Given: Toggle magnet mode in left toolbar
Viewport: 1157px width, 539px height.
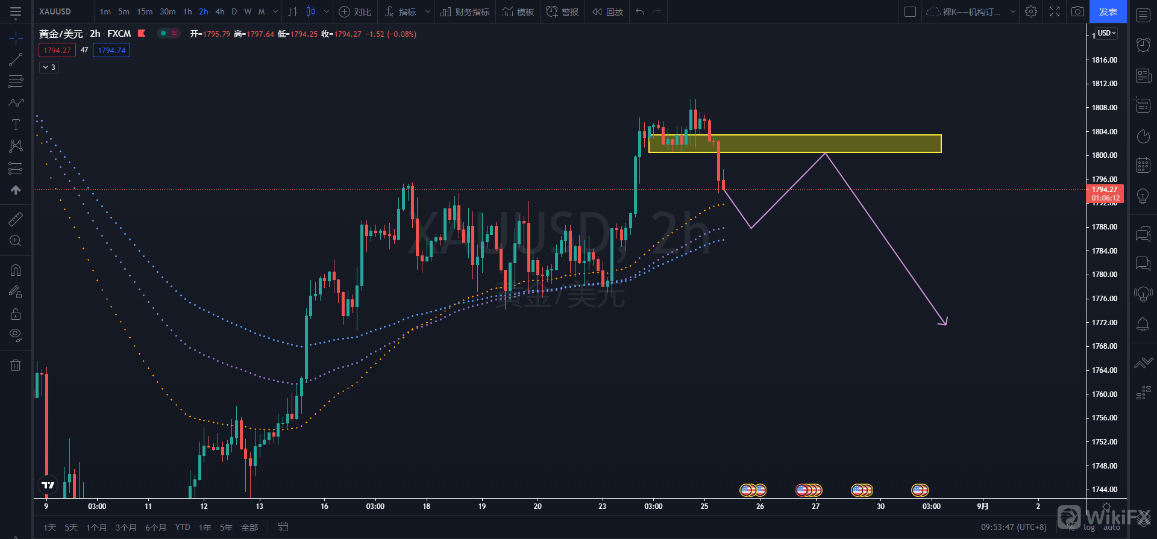Looking at the screenshot, I should coord(16,270).
